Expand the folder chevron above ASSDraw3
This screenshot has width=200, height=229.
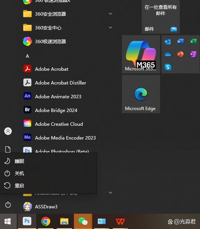[110, 193]
